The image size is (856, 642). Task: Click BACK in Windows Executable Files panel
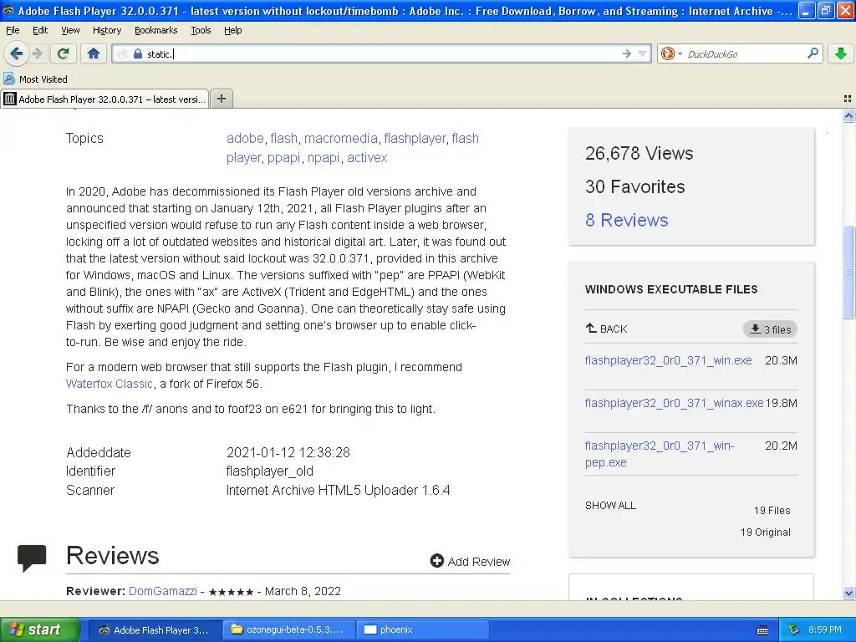coord(607,329)
